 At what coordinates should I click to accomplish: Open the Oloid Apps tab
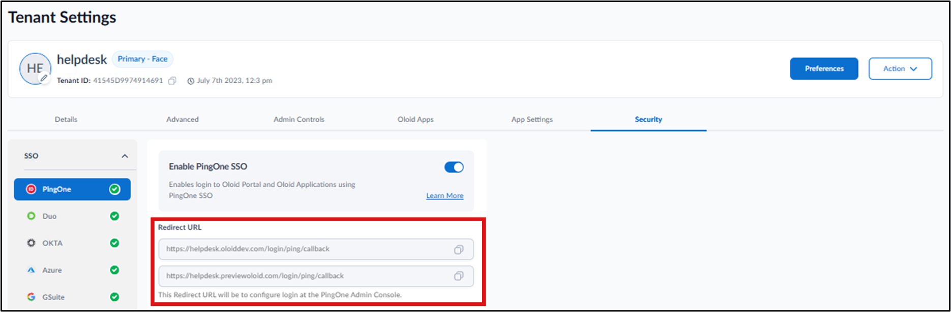(415, 119)
